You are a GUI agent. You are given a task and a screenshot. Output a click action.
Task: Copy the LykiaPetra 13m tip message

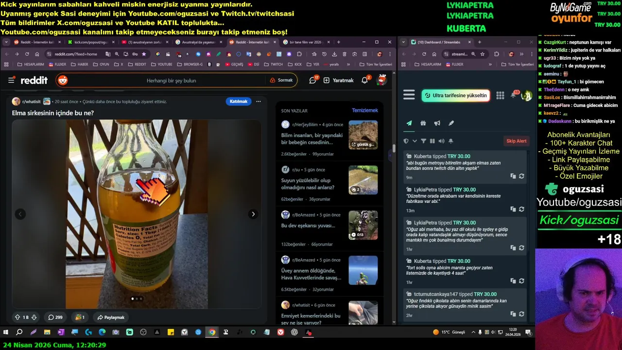click(x=513, y=209)
